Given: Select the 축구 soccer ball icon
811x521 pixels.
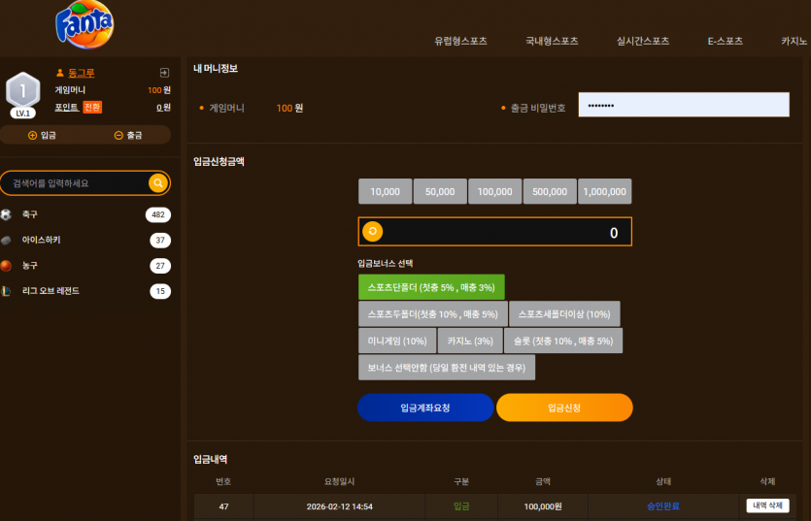Looking at the screenshot, I should click(x=6, y=214).
